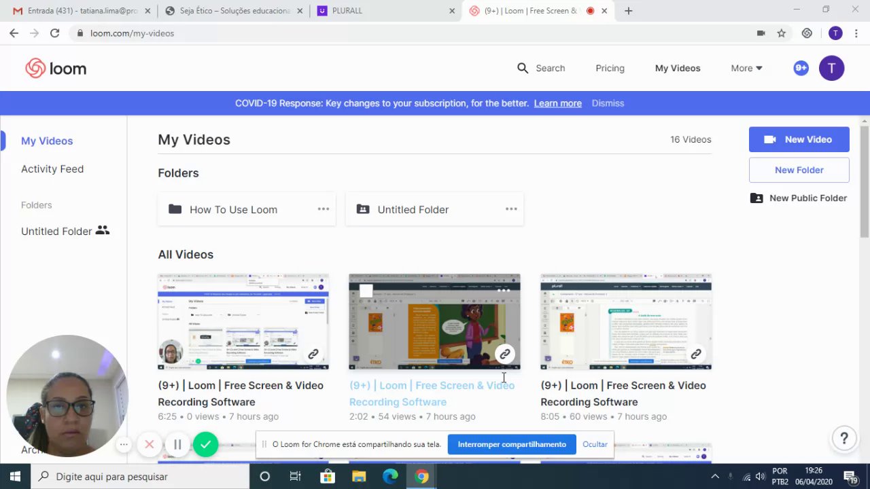This screenshot has width=870, height=489.
Task: Open recording controls more options dots
Action: (x=124, y=445)
